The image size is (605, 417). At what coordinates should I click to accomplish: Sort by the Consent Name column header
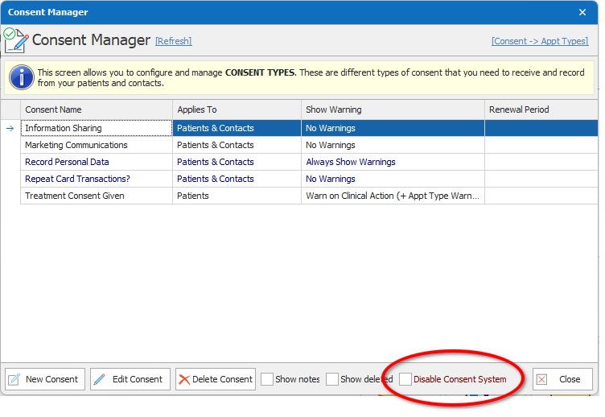pyautogui.click(x=97, y=109)
